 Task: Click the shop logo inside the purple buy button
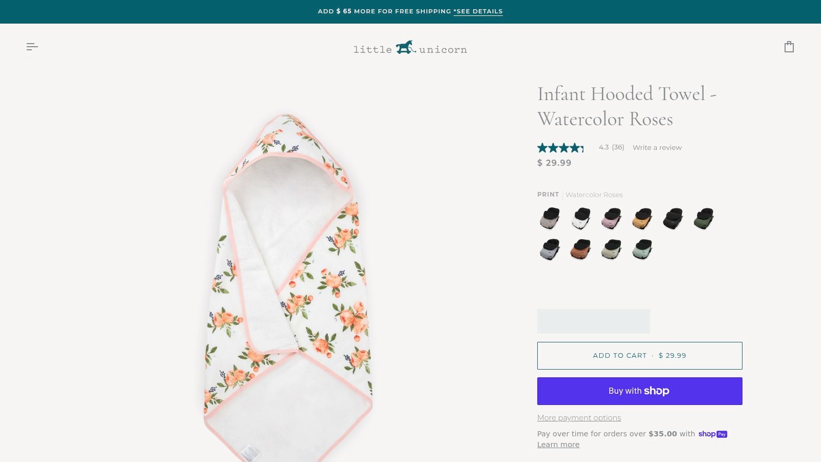[656, 391]
